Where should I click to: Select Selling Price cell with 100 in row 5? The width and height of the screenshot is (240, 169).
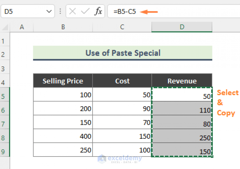pyautogui.click(x=63, y=94)
